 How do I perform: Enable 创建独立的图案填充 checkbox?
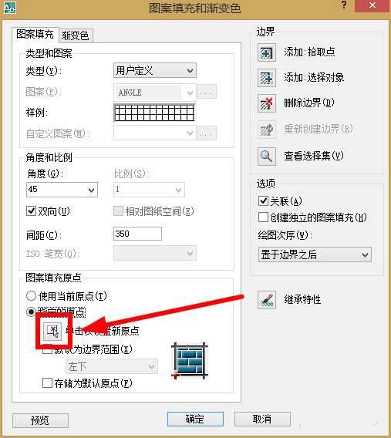click(x=263, y=217)
